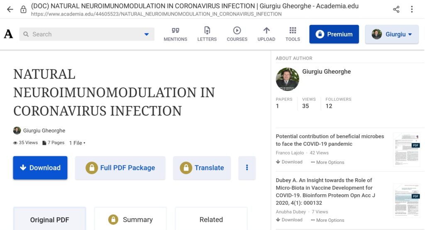Open the vertical dots more-actions button
The image size is (425, 230).
(247, 168)
